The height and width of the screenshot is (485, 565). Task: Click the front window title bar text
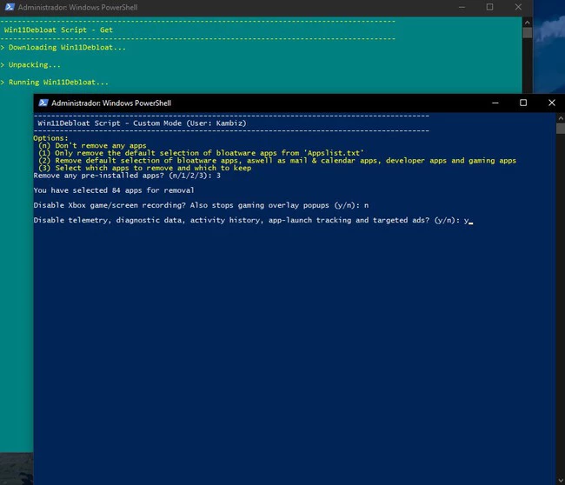[111, 103]
